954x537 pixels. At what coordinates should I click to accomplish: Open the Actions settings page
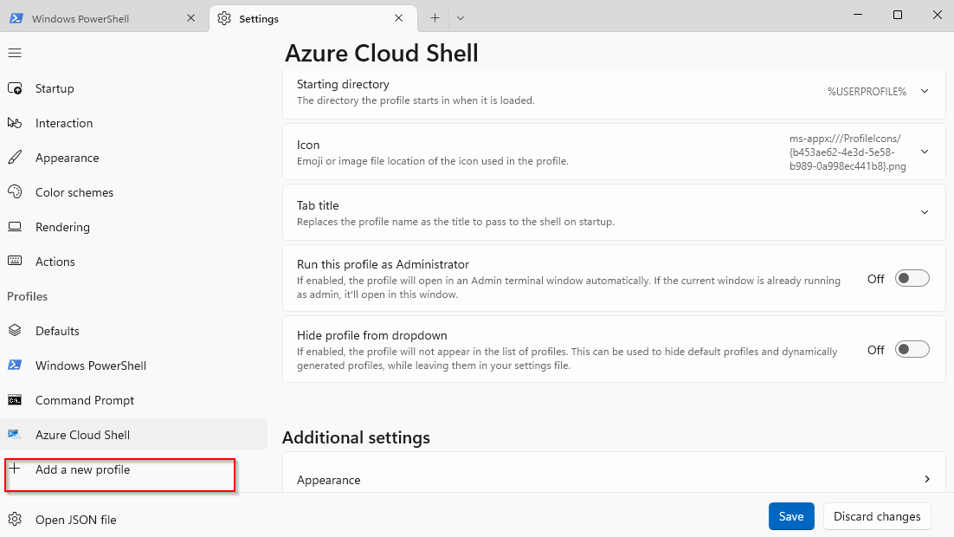tap(134, 262)
